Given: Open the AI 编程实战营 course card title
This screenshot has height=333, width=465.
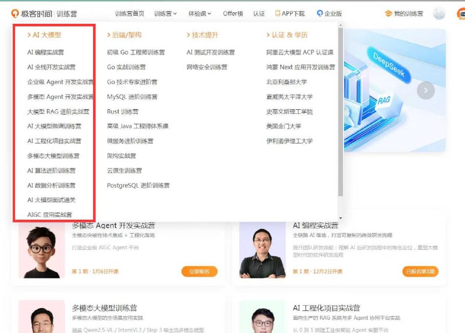Looking at the screenshot, I should (316, 225).
